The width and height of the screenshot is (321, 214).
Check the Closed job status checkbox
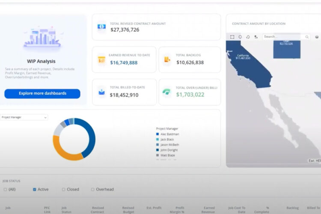tap(63, 190)
